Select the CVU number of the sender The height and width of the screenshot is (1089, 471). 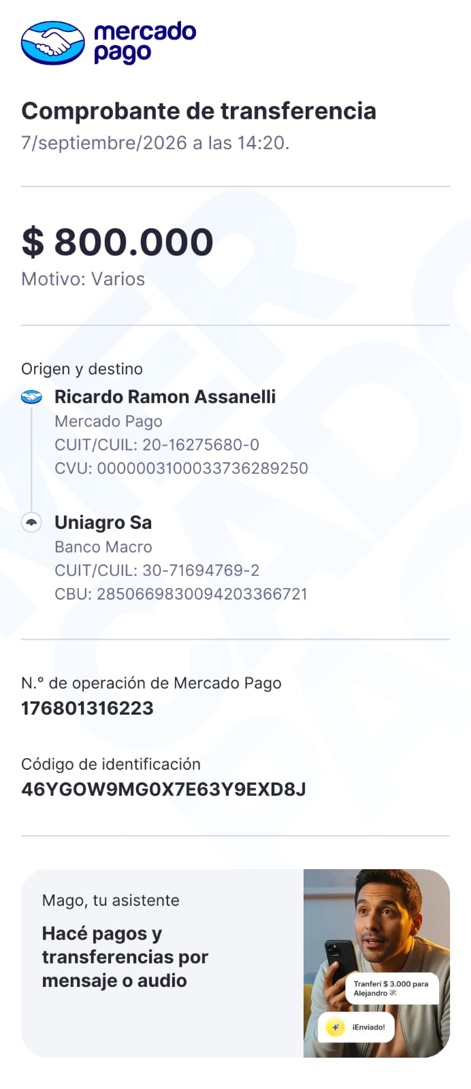coord(203,468)
